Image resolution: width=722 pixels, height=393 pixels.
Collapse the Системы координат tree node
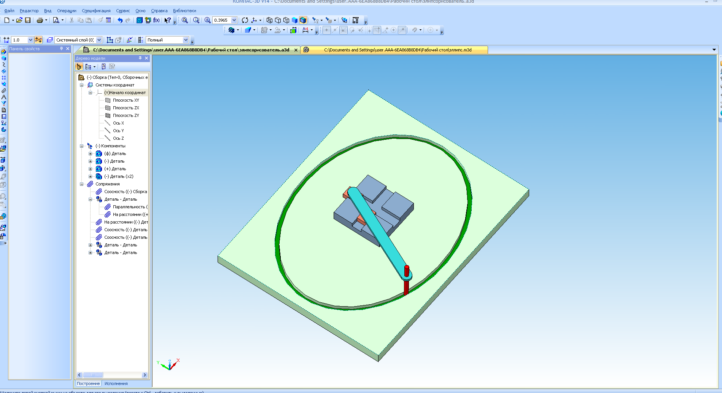(x=81, y=85)
